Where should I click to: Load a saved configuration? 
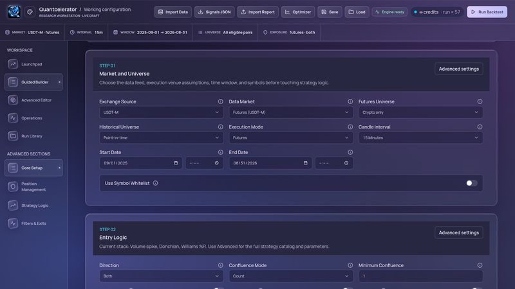pyautogui.click(x=357, y=12)
